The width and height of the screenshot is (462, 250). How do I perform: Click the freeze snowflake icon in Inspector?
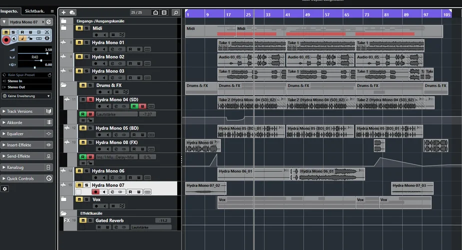pyautogui.click(x=46, y=38)
